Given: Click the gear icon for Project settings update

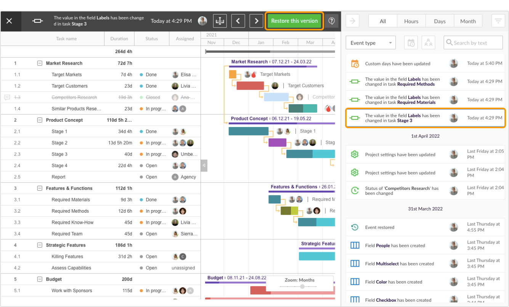Looking at the screenshot, I should click(355, 154).
